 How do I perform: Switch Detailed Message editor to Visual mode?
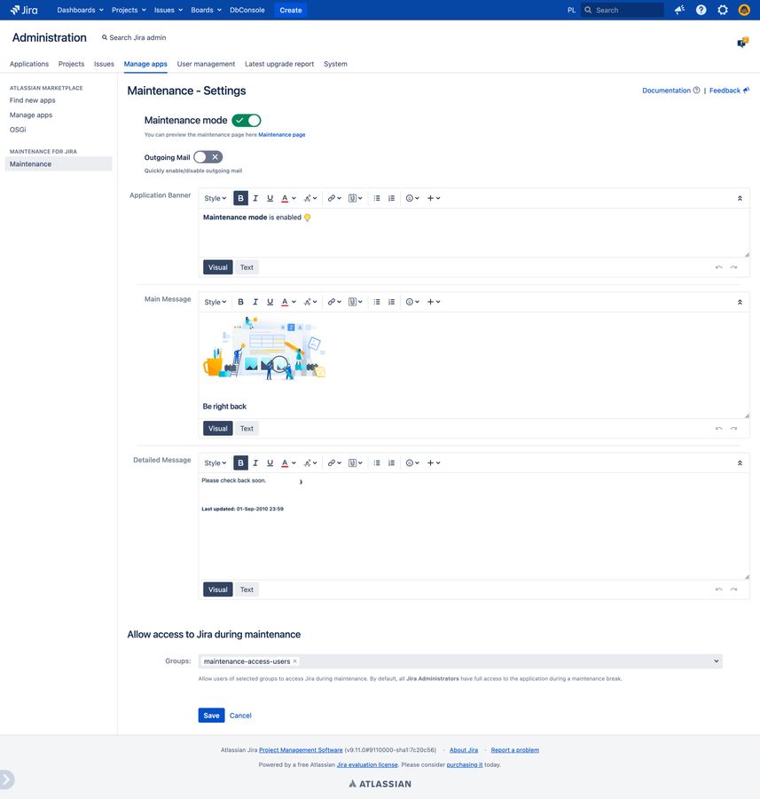(x=218, y=589)
